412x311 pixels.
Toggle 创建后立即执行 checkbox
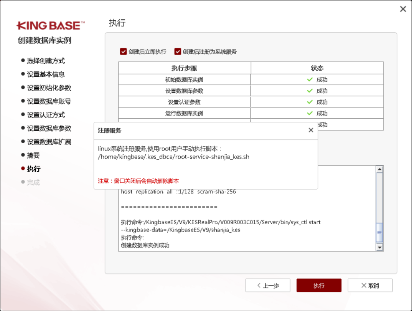click(x=123, y=51)
